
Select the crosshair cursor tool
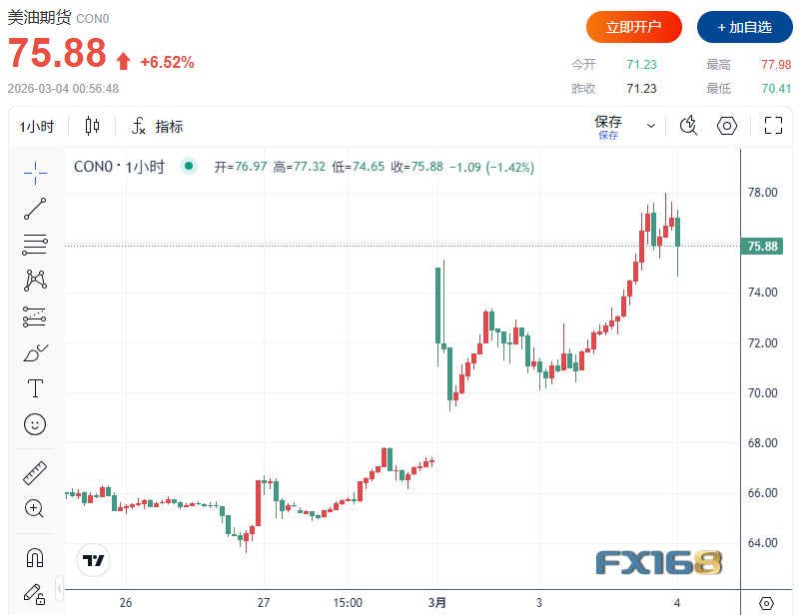tap(35, 172)
